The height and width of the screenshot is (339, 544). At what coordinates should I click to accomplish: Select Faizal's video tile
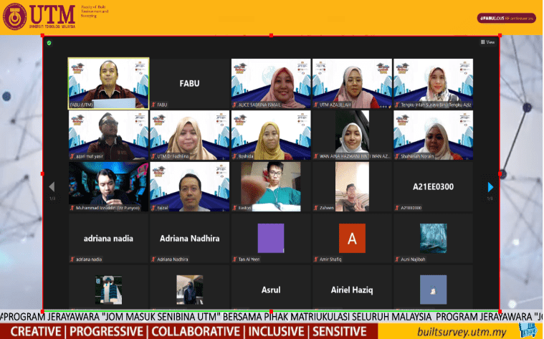point(189,186)
